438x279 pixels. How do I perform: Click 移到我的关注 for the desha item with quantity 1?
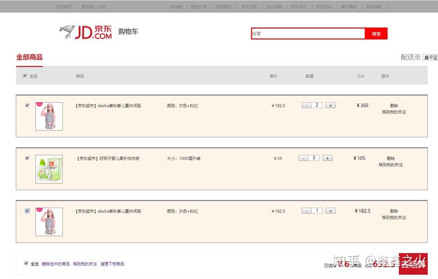coord(394,218)
